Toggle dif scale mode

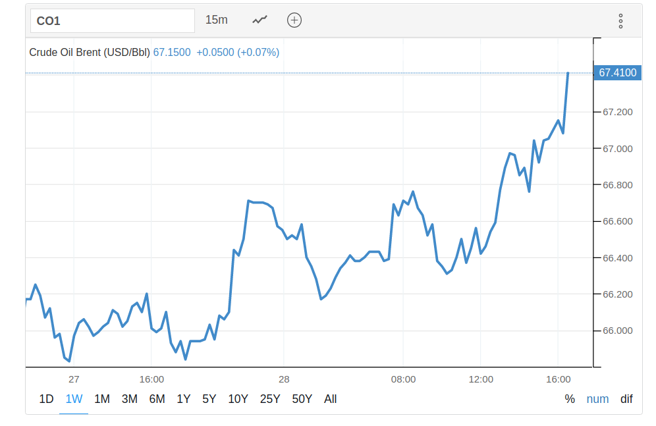click(626, 399)
